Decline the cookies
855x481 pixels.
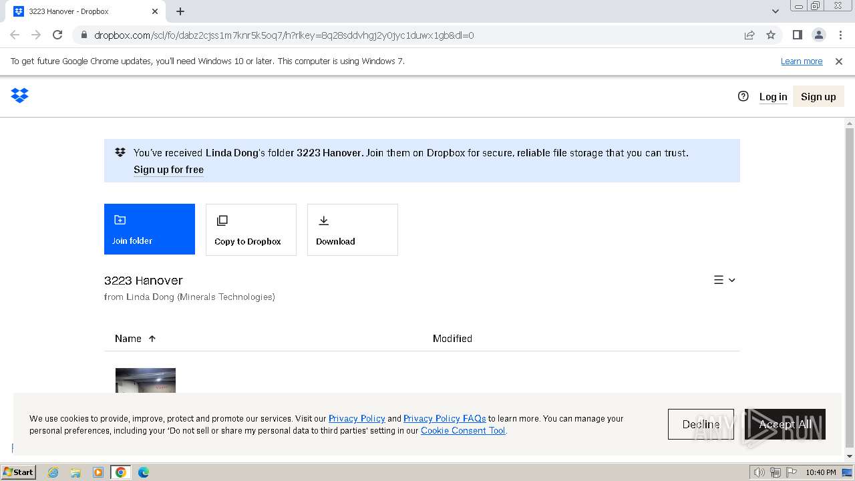(x=701, y=424)
